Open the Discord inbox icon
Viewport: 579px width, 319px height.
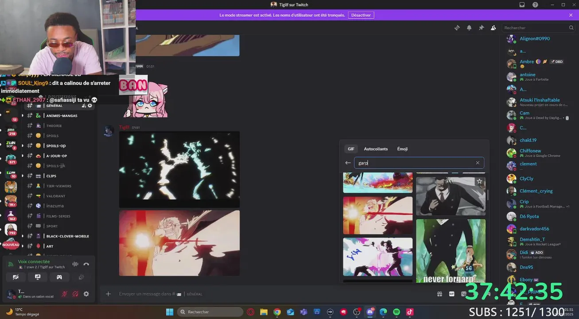[x=522, y=4]
